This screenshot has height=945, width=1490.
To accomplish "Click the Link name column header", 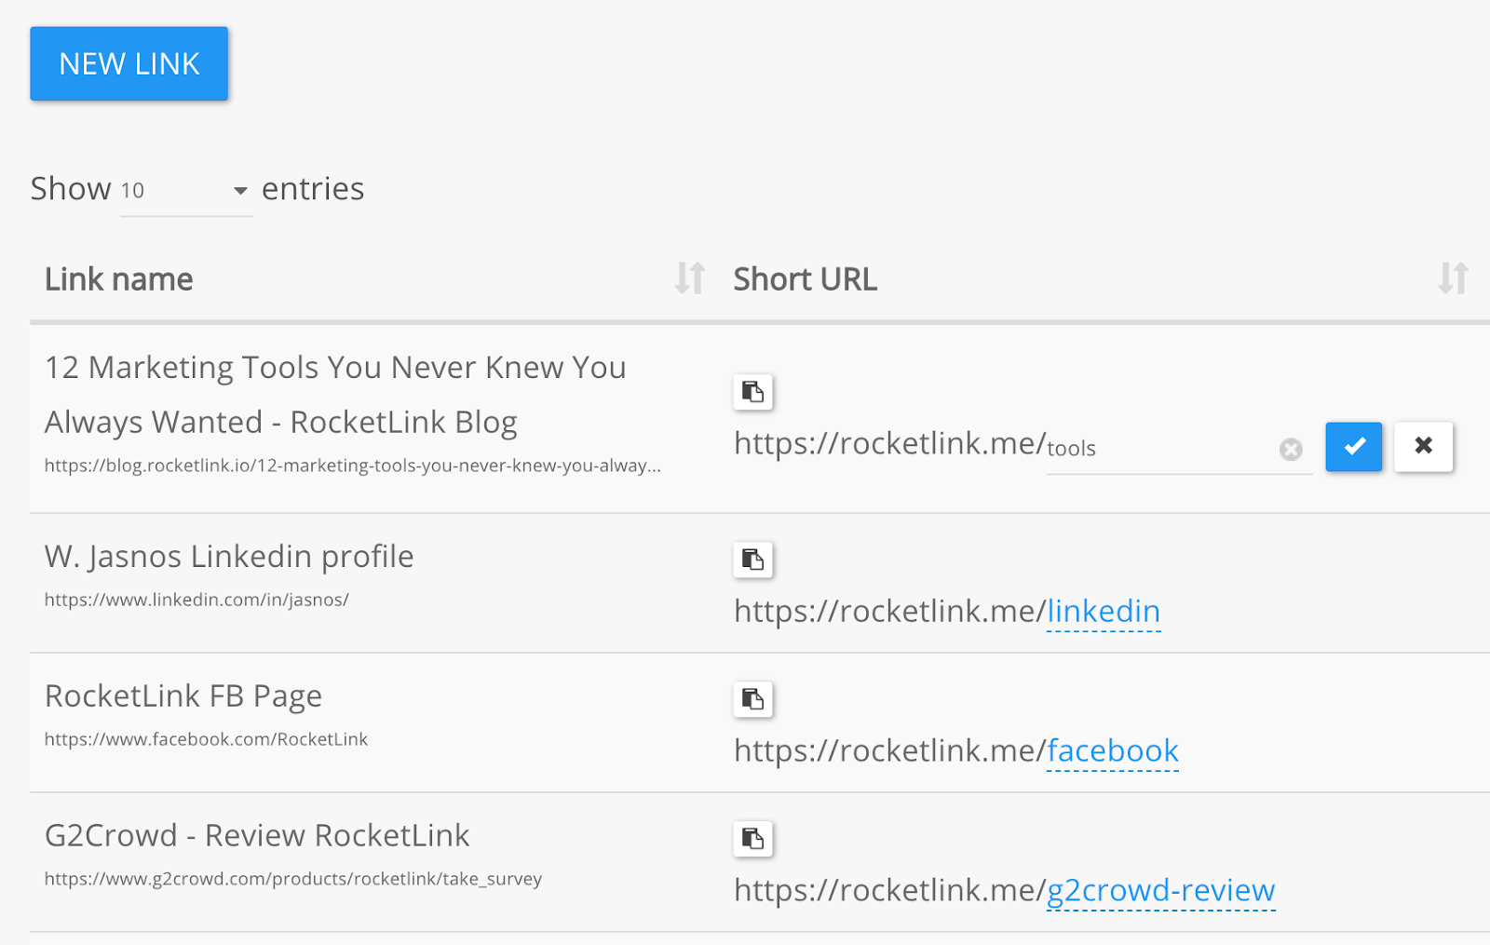I will 119,279.
